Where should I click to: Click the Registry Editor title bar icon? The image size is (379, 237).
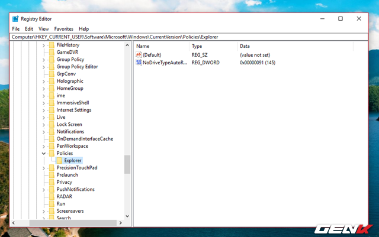15,19
